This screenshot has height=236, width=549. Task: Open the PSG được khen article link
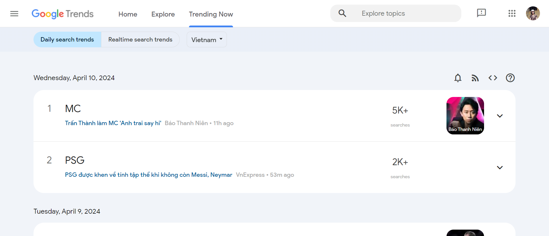pyautogui.click(x=149, y=175)
